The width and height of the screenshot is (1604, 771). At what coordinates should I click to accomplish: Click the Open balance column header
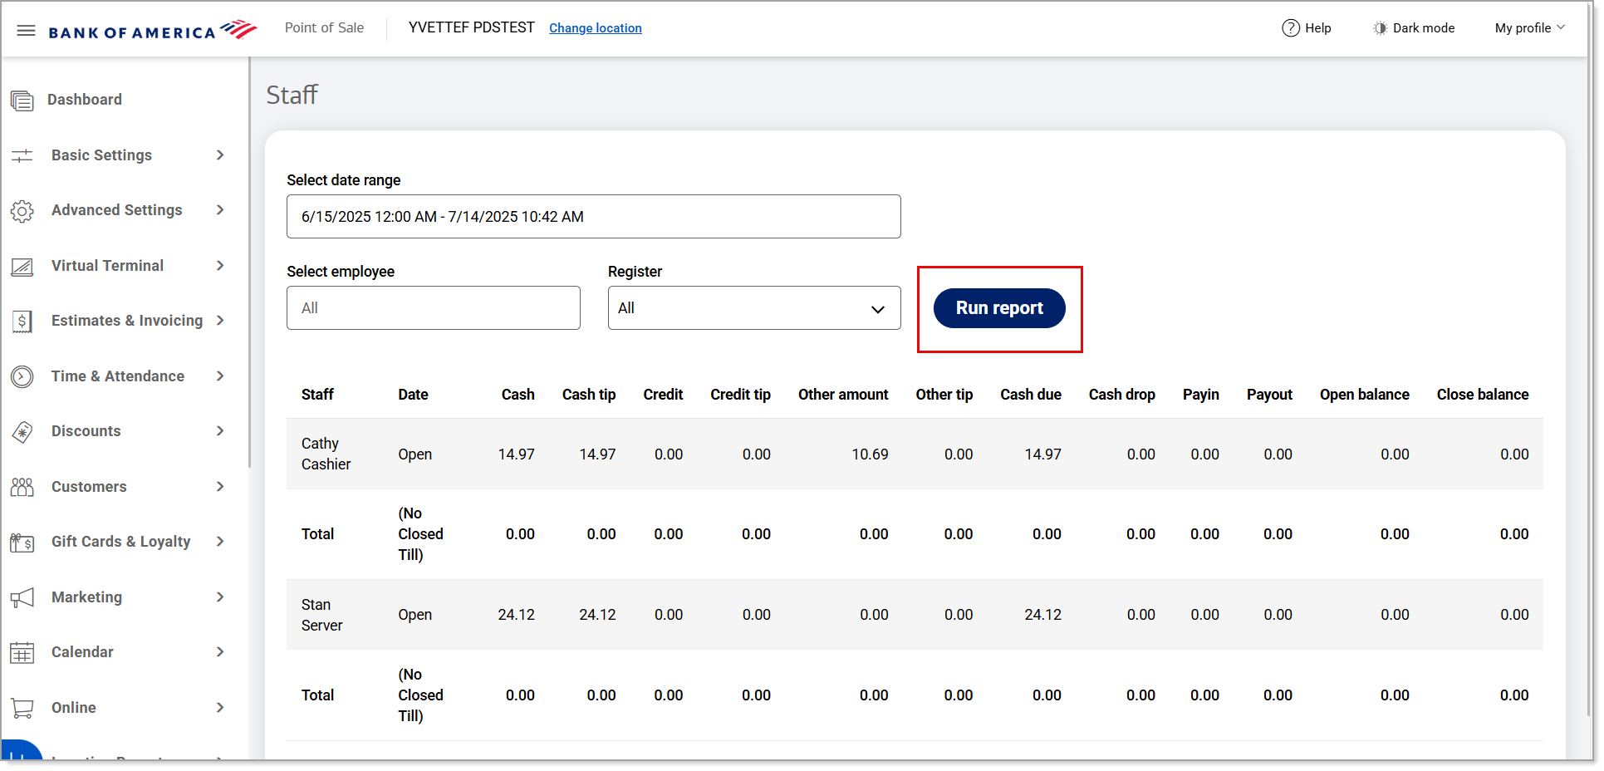pyautogui.click(x=1365, y=395)
